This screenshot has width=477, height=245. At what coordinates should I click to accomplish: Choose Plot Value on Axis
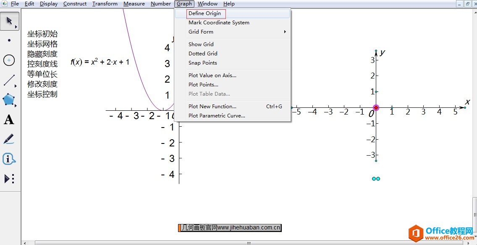click(233, 76)
